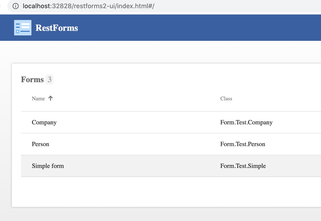Open the Company form
This screenshot has width=321, height=221.
click(44, 122)
